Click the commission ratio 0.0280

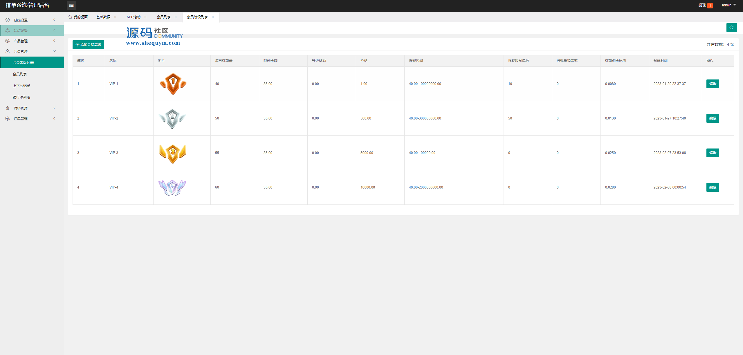coord(610,187)
